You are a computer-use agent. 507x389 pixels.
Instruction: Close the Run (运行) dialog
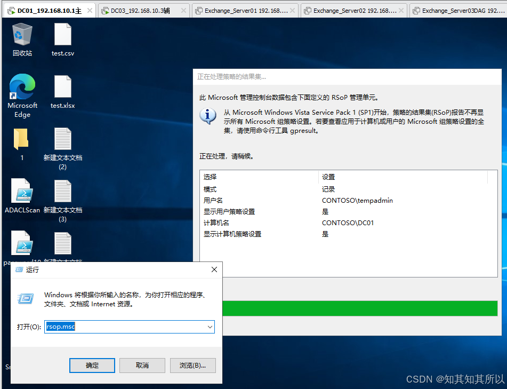[214, 269]
